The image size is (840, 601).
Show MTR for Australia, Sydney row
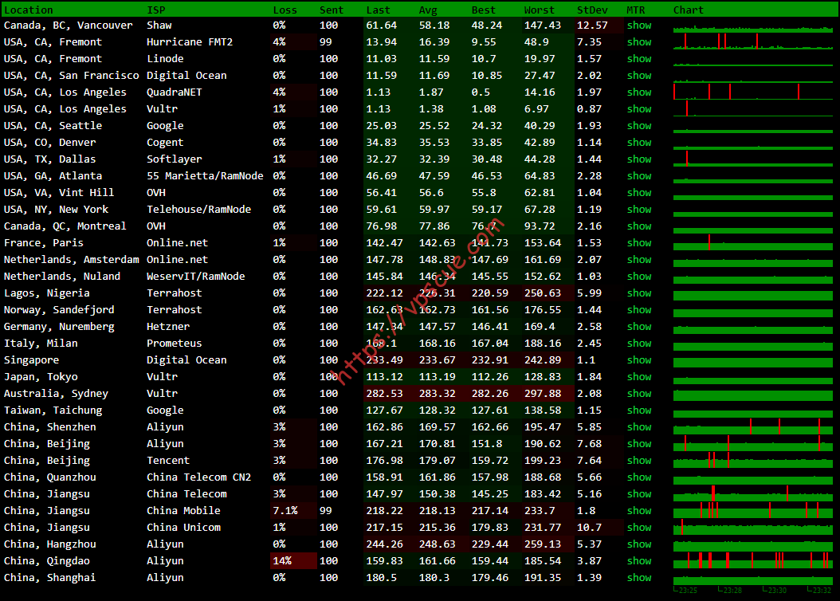point(639,393)
